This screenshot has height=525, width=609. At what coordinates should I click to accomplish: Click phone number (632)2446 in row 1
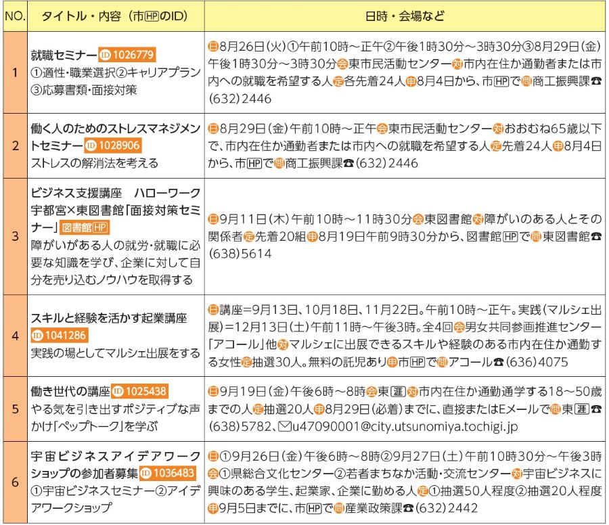point(240,99)
